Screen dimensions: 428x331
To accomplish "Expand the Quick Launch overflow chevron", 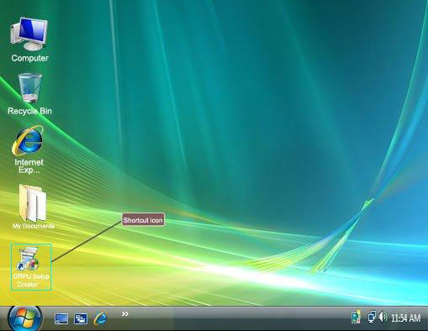I will (x=125, y=314).
